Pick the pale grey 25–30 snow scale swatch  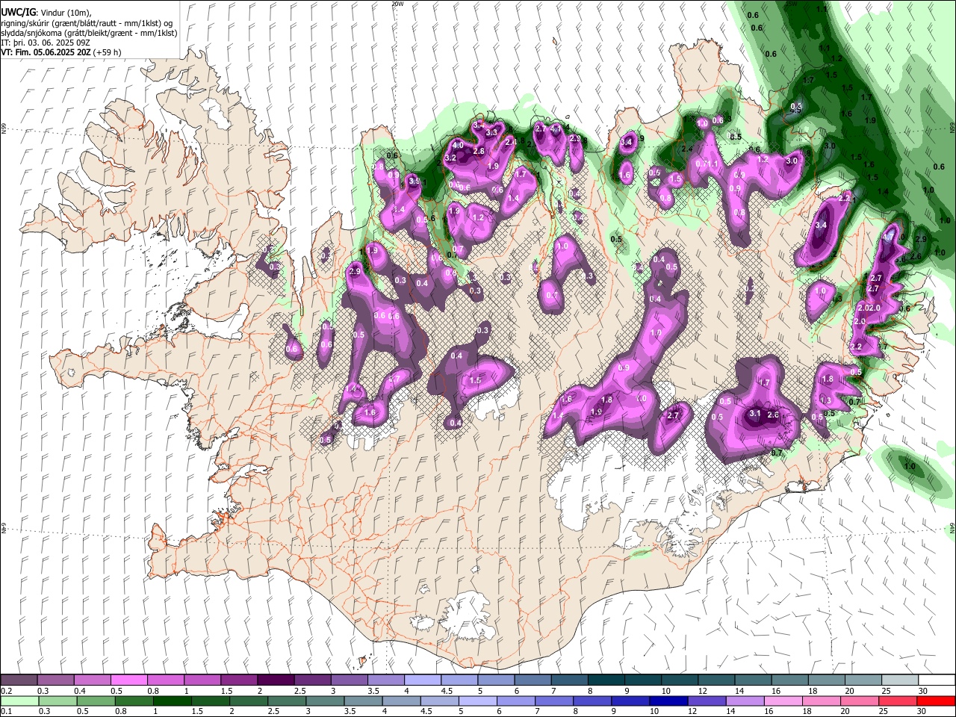click(900, 680)
